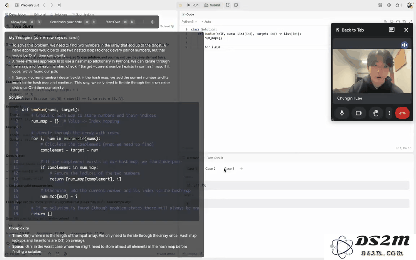Hang up the call with red button
This screenshot has height=260, width=416.
[403, 113]
